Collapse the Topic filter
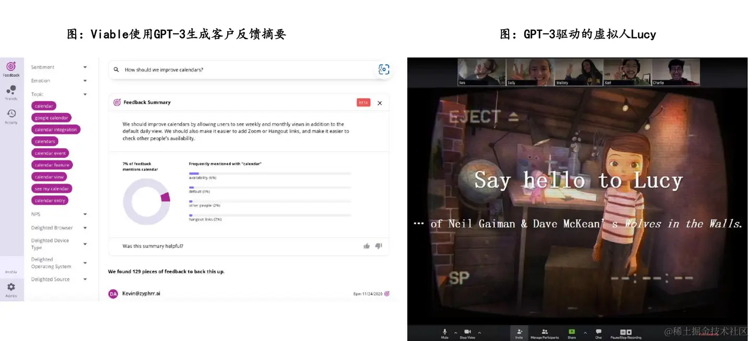The width and height of the screenshot is (752, 341). tap(85, 94)
